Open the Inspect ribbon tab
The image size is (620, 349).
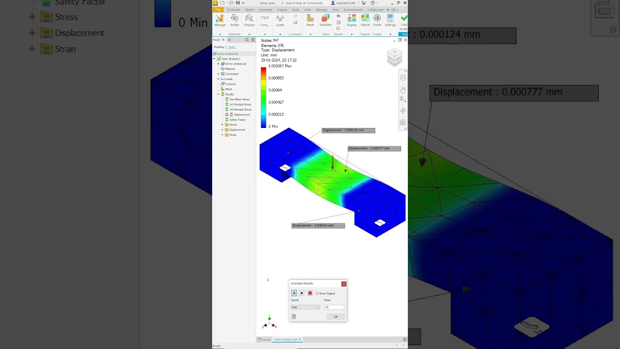[282, 10]
